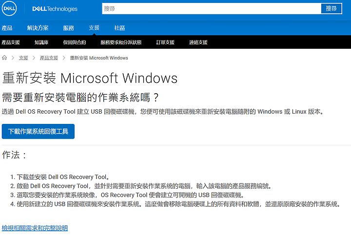Image resolution: width=351 pixels, height=240 pixels.
Task: Focus the 搜尋 search input field
Action: click(x=212, y=8)
